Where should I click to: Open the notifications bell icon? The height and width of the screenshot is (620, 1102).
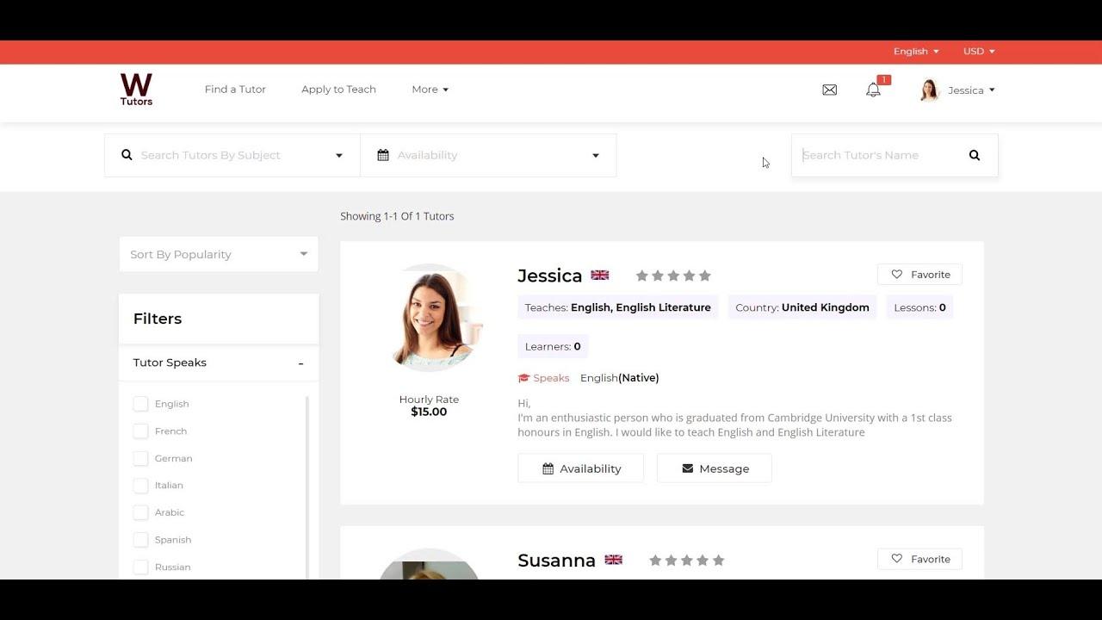(x=873, y=90)
